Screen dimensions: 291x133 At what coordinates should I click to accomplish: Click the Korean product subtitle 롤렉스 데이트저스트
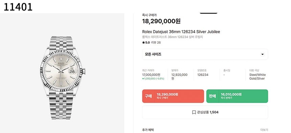click(x=173, y=37)
